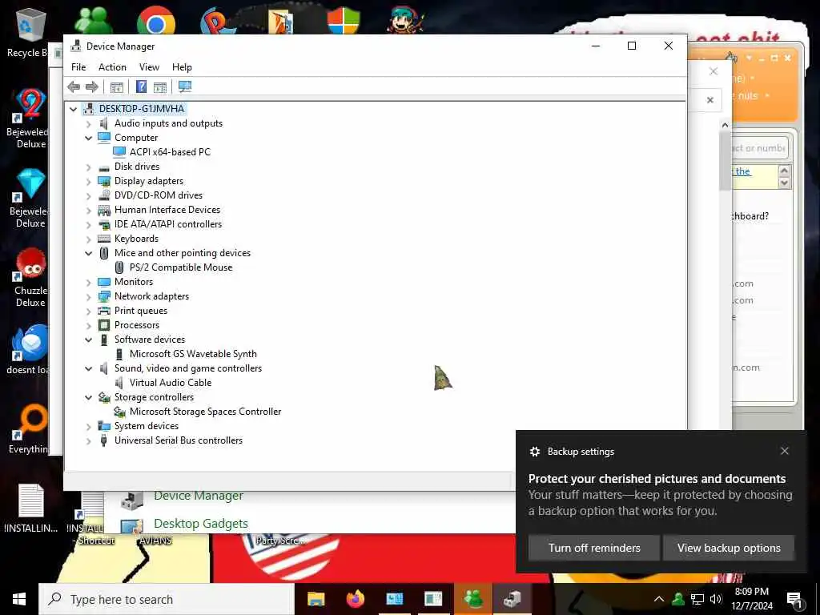Select the DVD/CD-ROM drives icon
The image size is (820, 615).
pos(104,195)
